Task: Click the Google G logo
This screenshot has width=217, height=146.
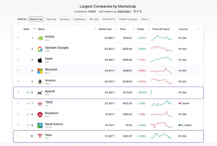Action: click(x=40, y=49)
